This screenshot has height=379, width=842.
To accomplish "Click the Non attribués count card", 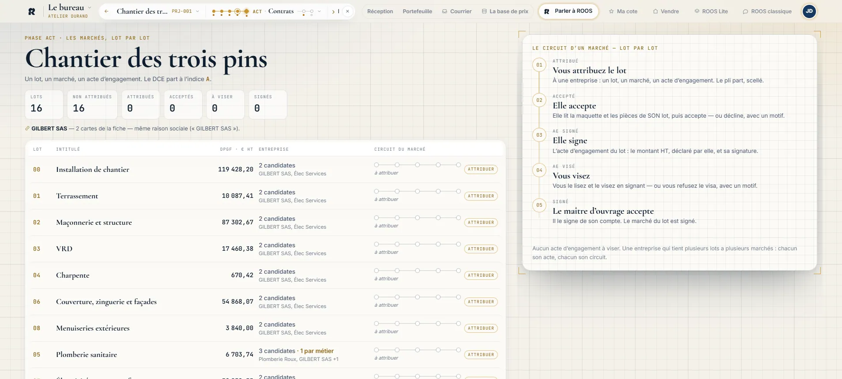I will click(x=92, y=104).
